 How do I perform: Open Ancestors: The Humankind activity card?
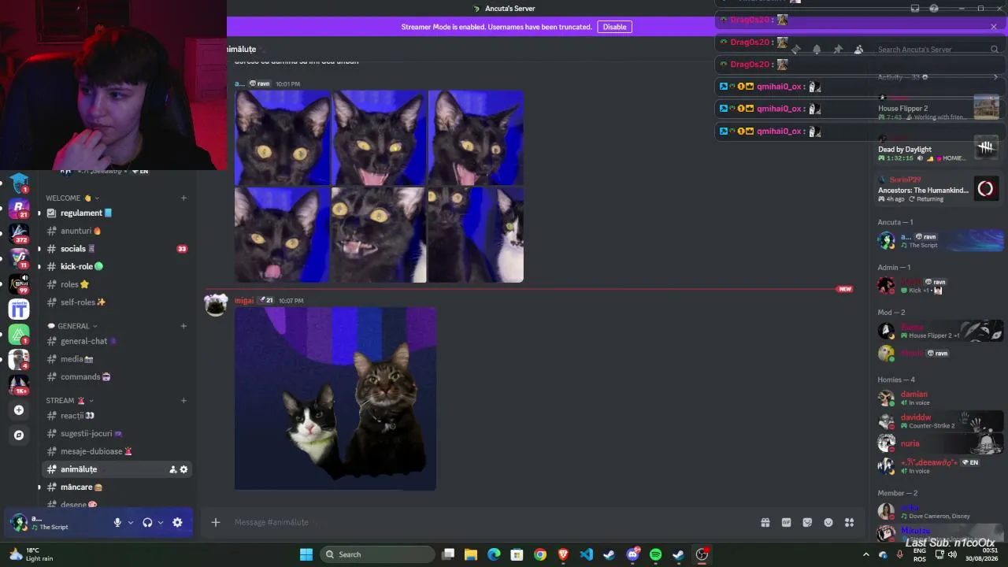(x=939, y=189)
